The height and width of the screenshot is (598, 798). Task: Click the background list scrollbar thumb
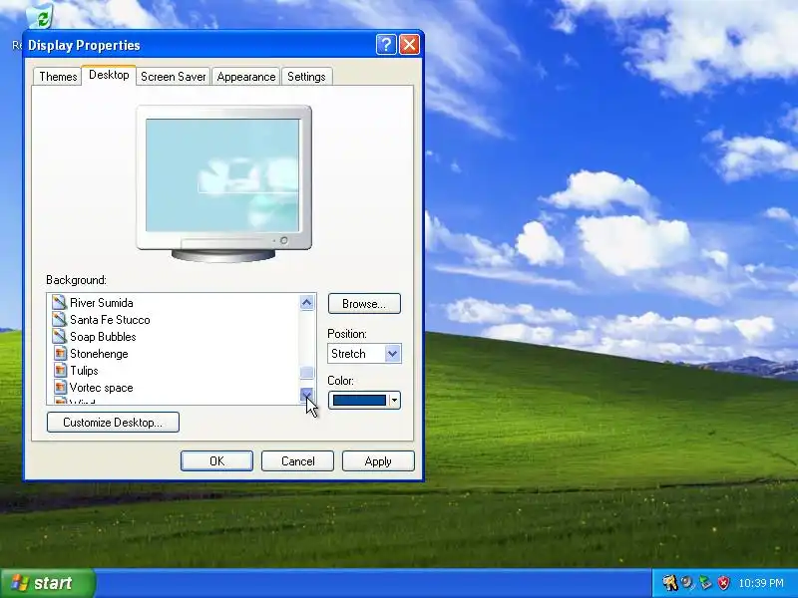click(x=306, y=372)
